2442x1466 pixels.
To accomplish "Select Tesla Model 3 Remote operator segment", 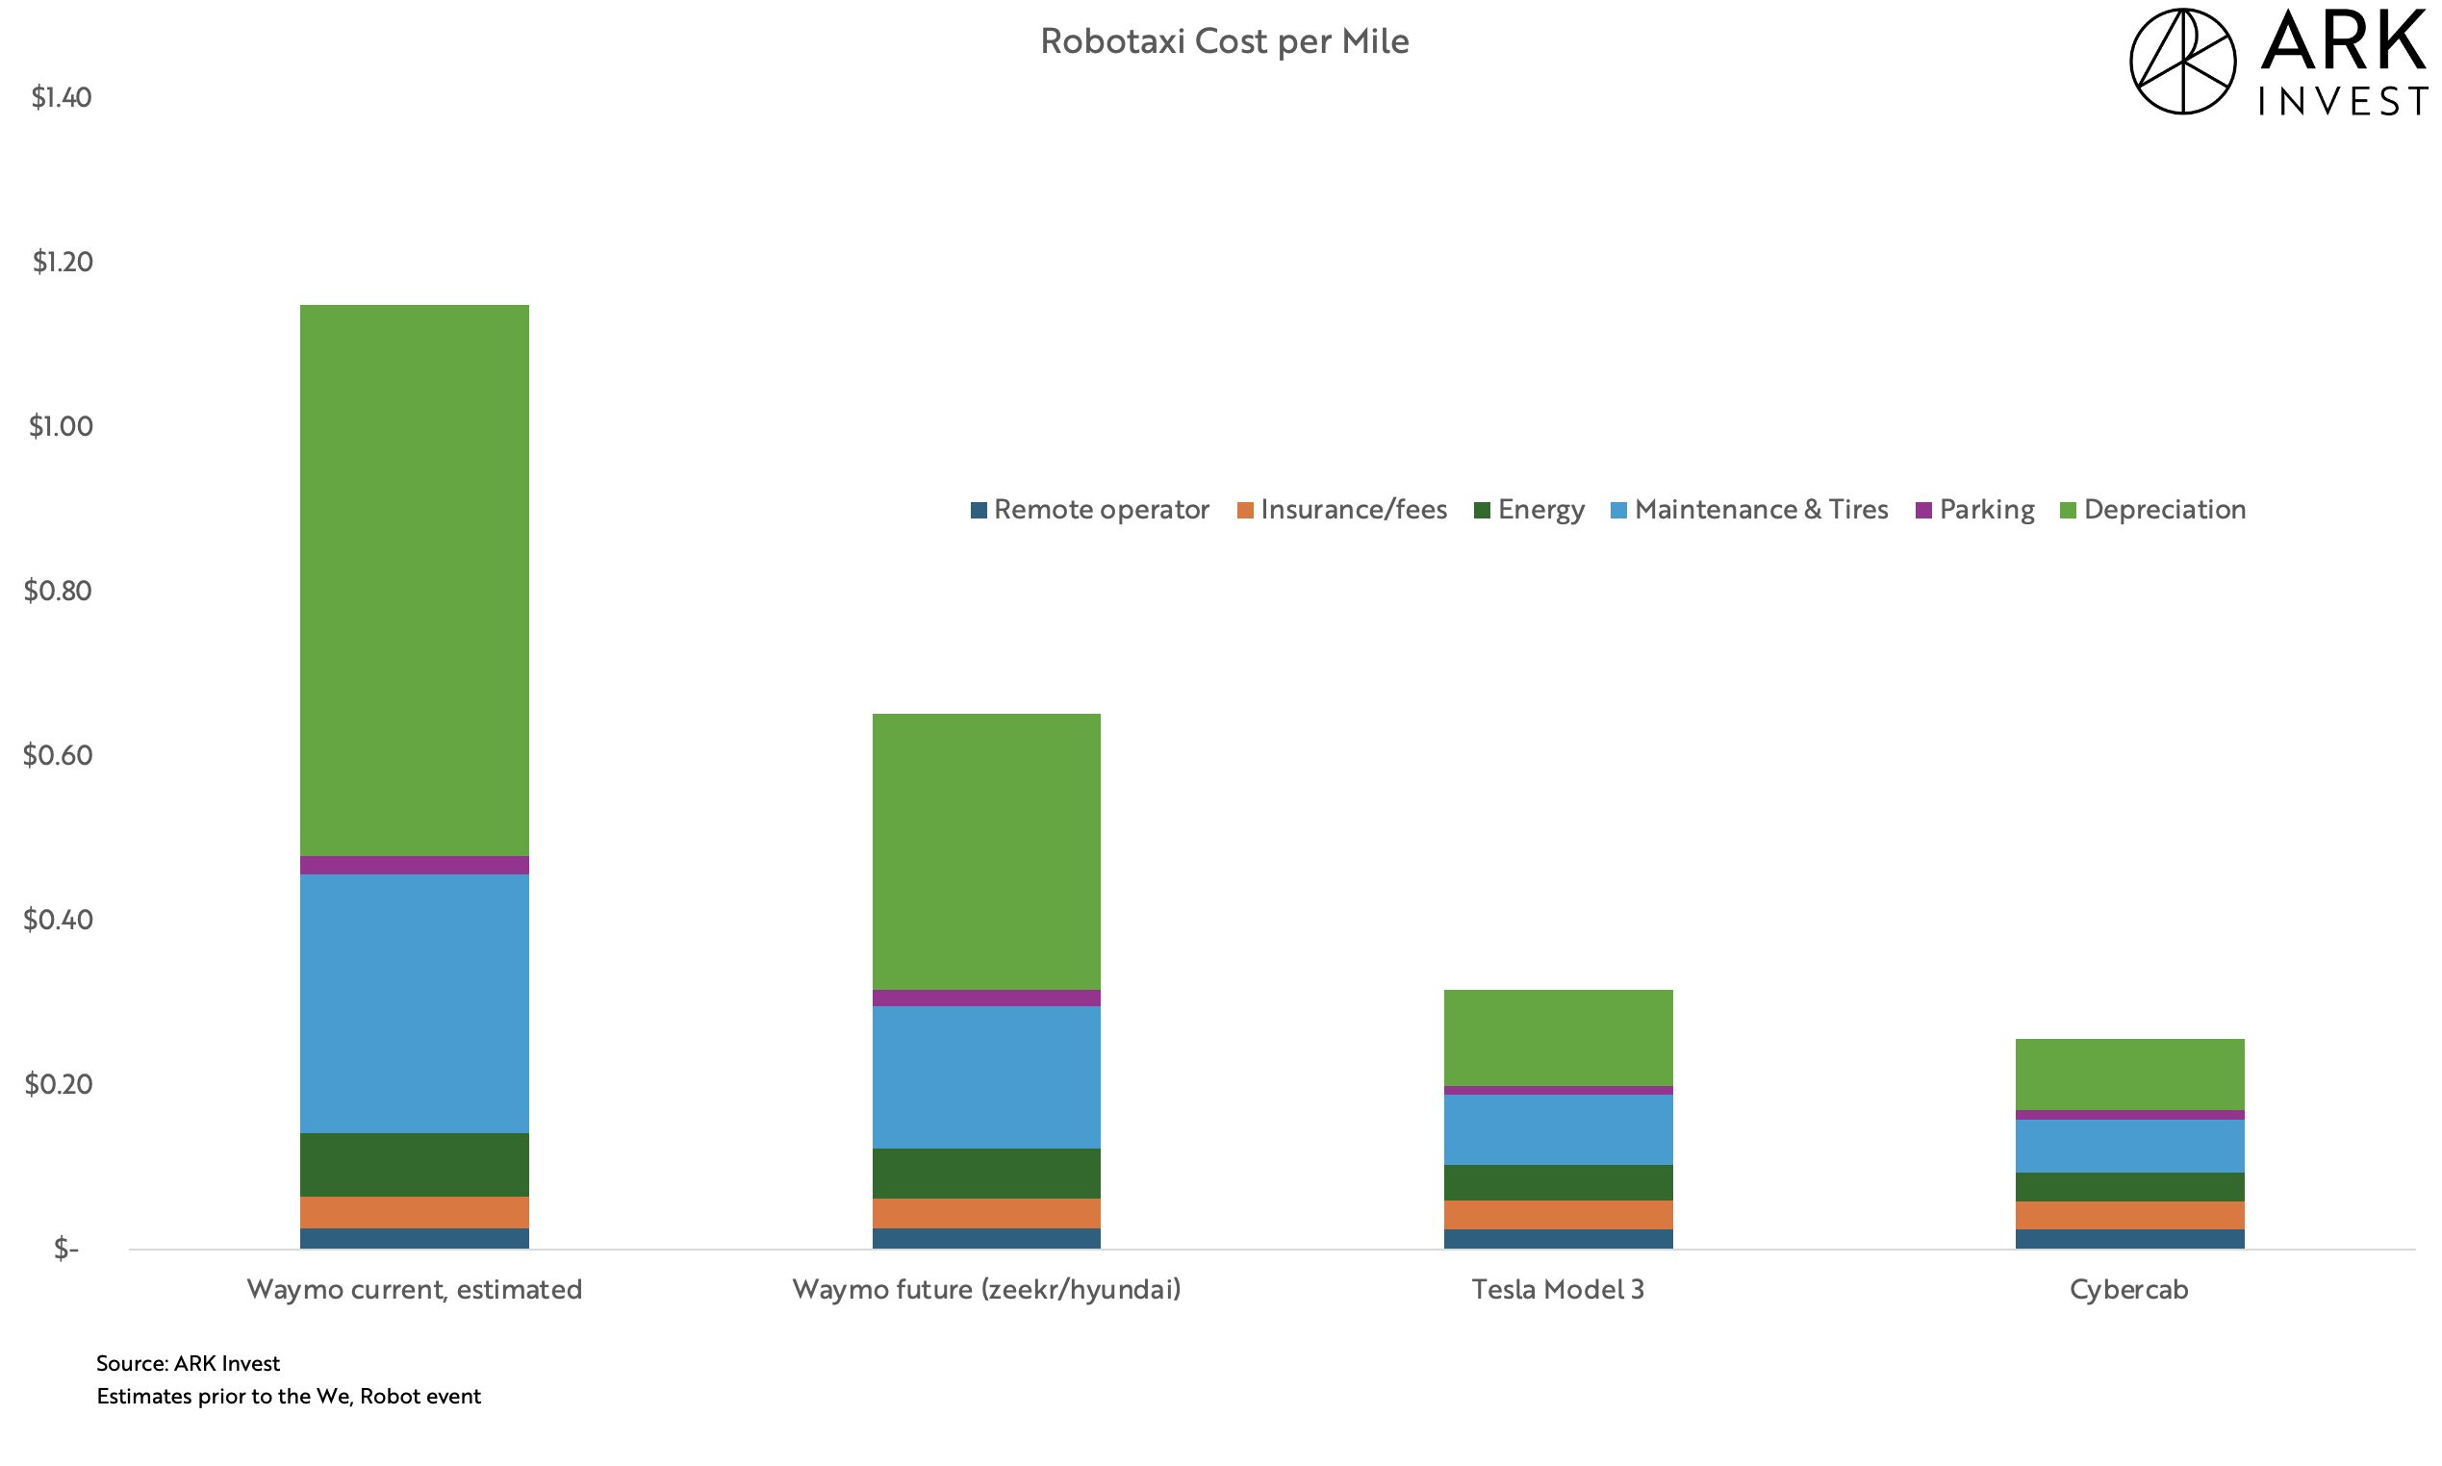I will coord(1558,1240).
